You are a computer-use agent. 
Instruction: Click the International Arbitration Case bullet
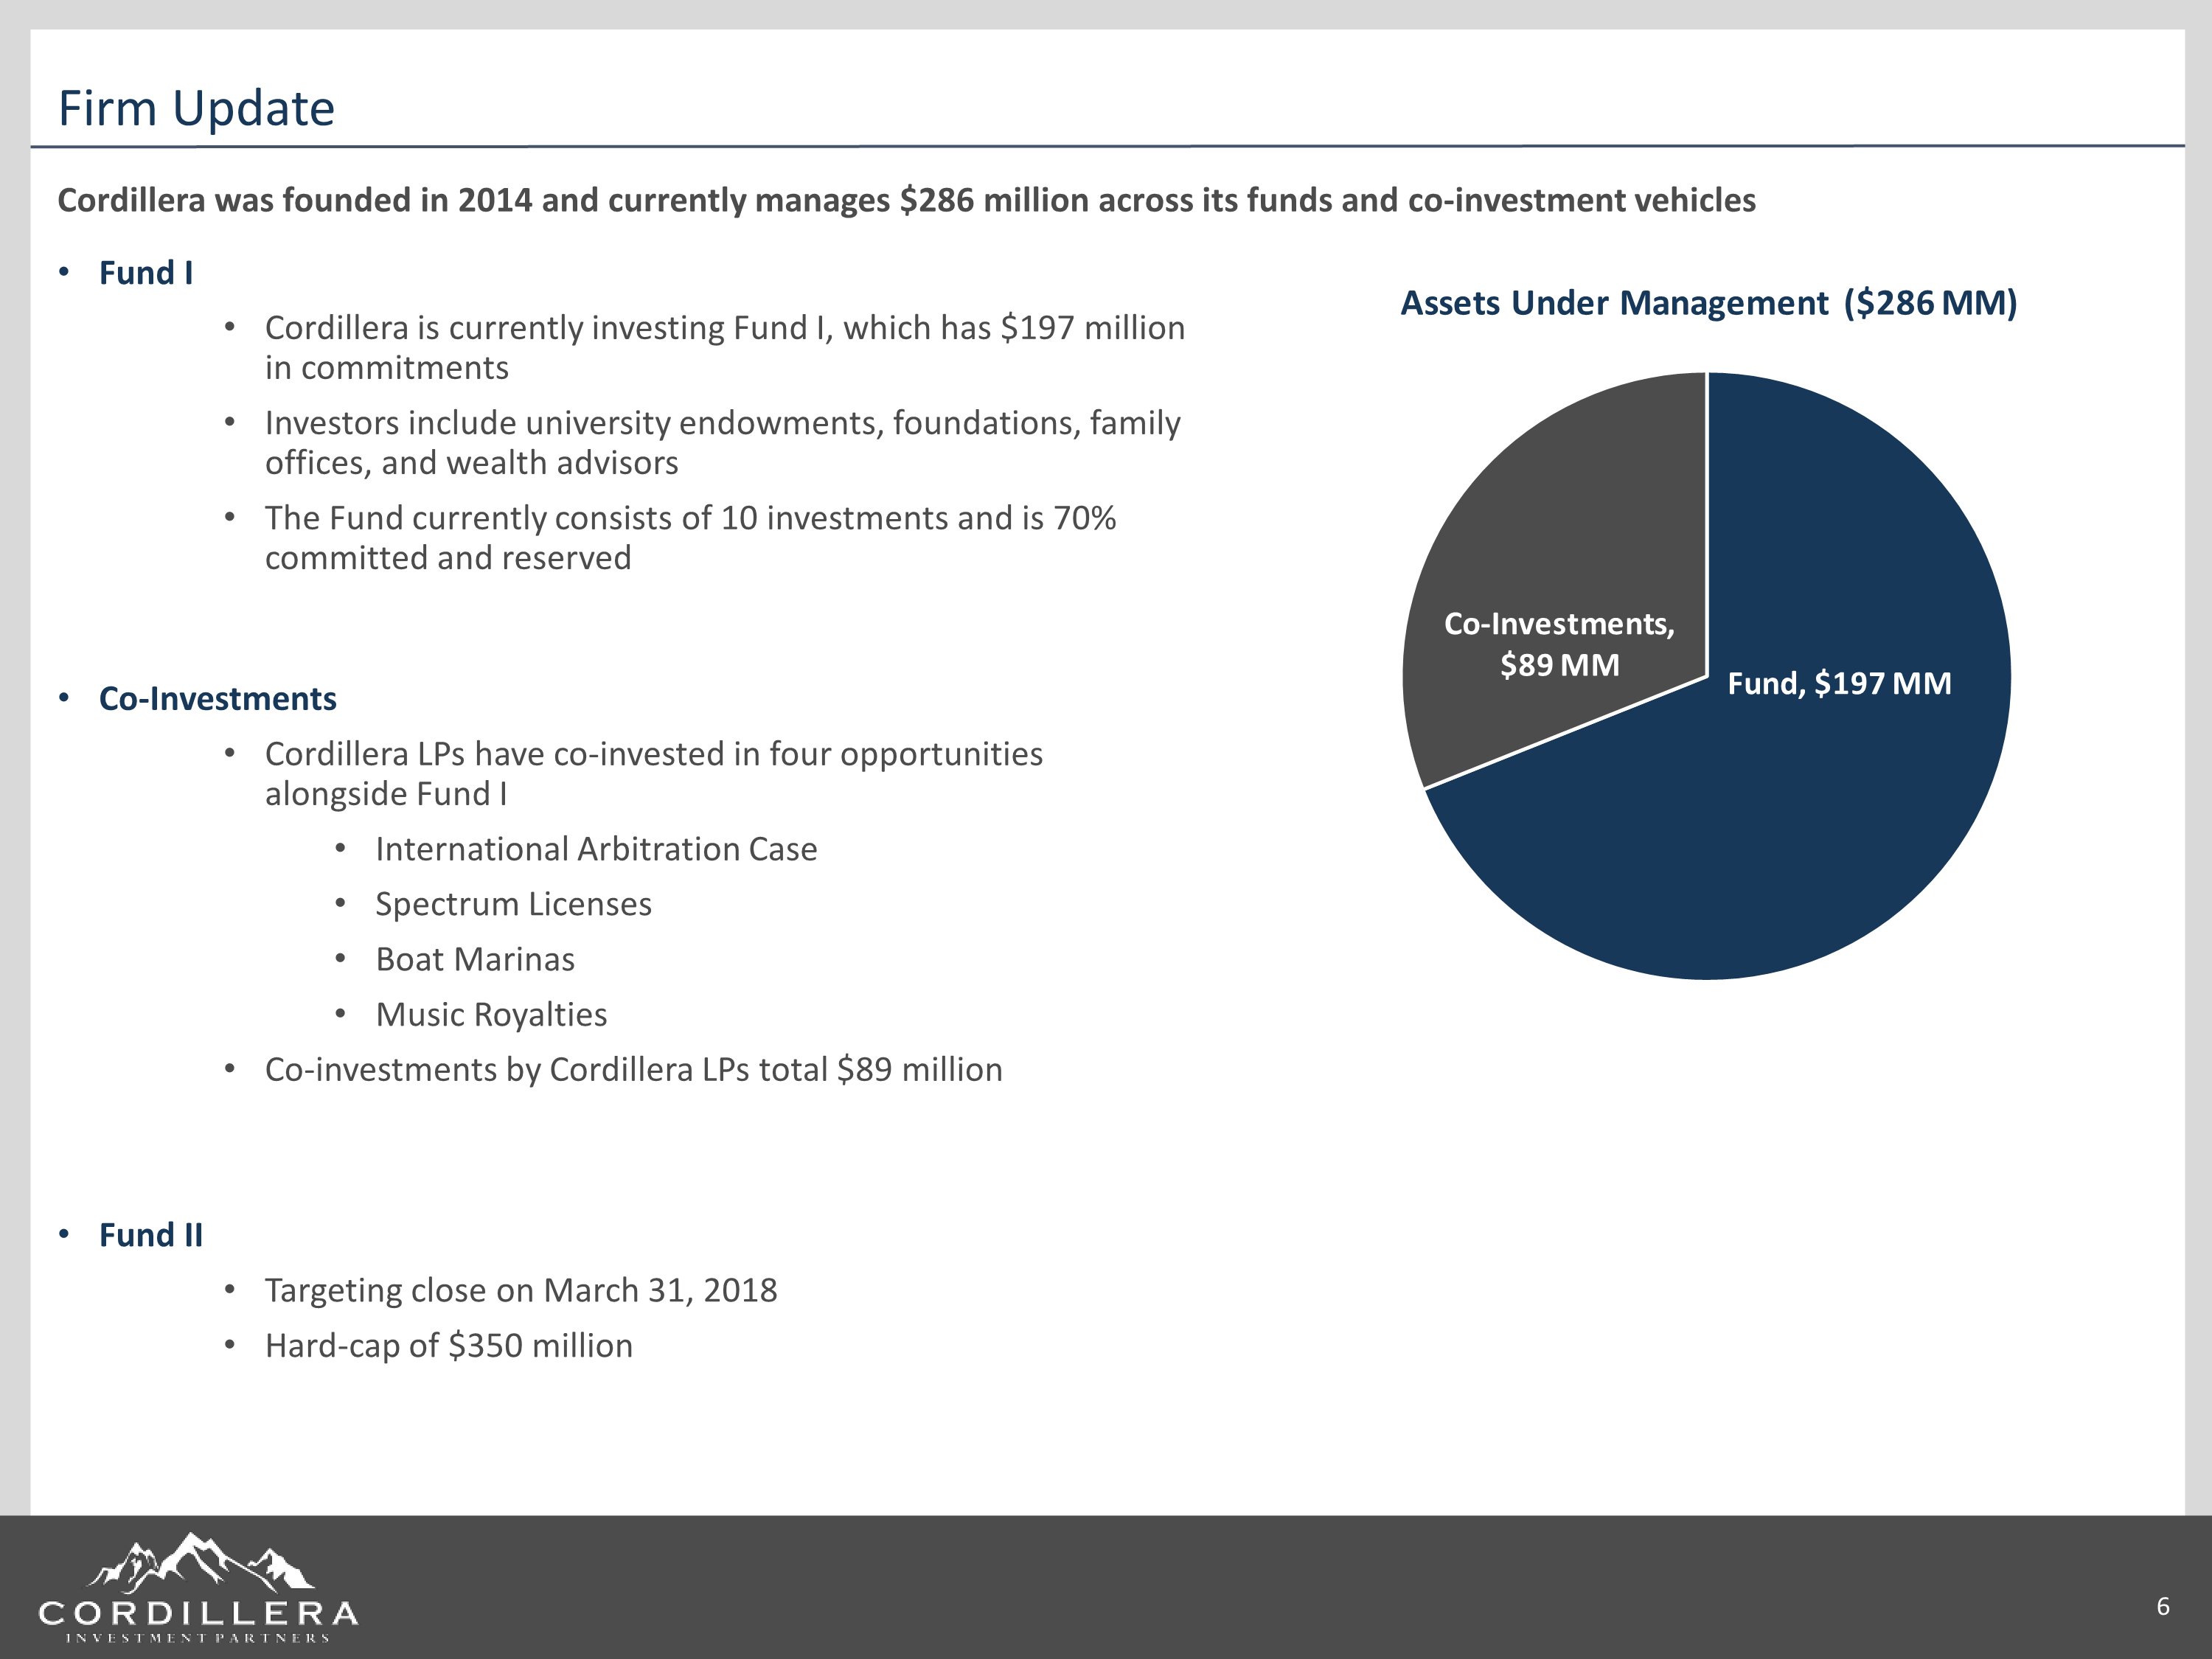tap(596, 849)
